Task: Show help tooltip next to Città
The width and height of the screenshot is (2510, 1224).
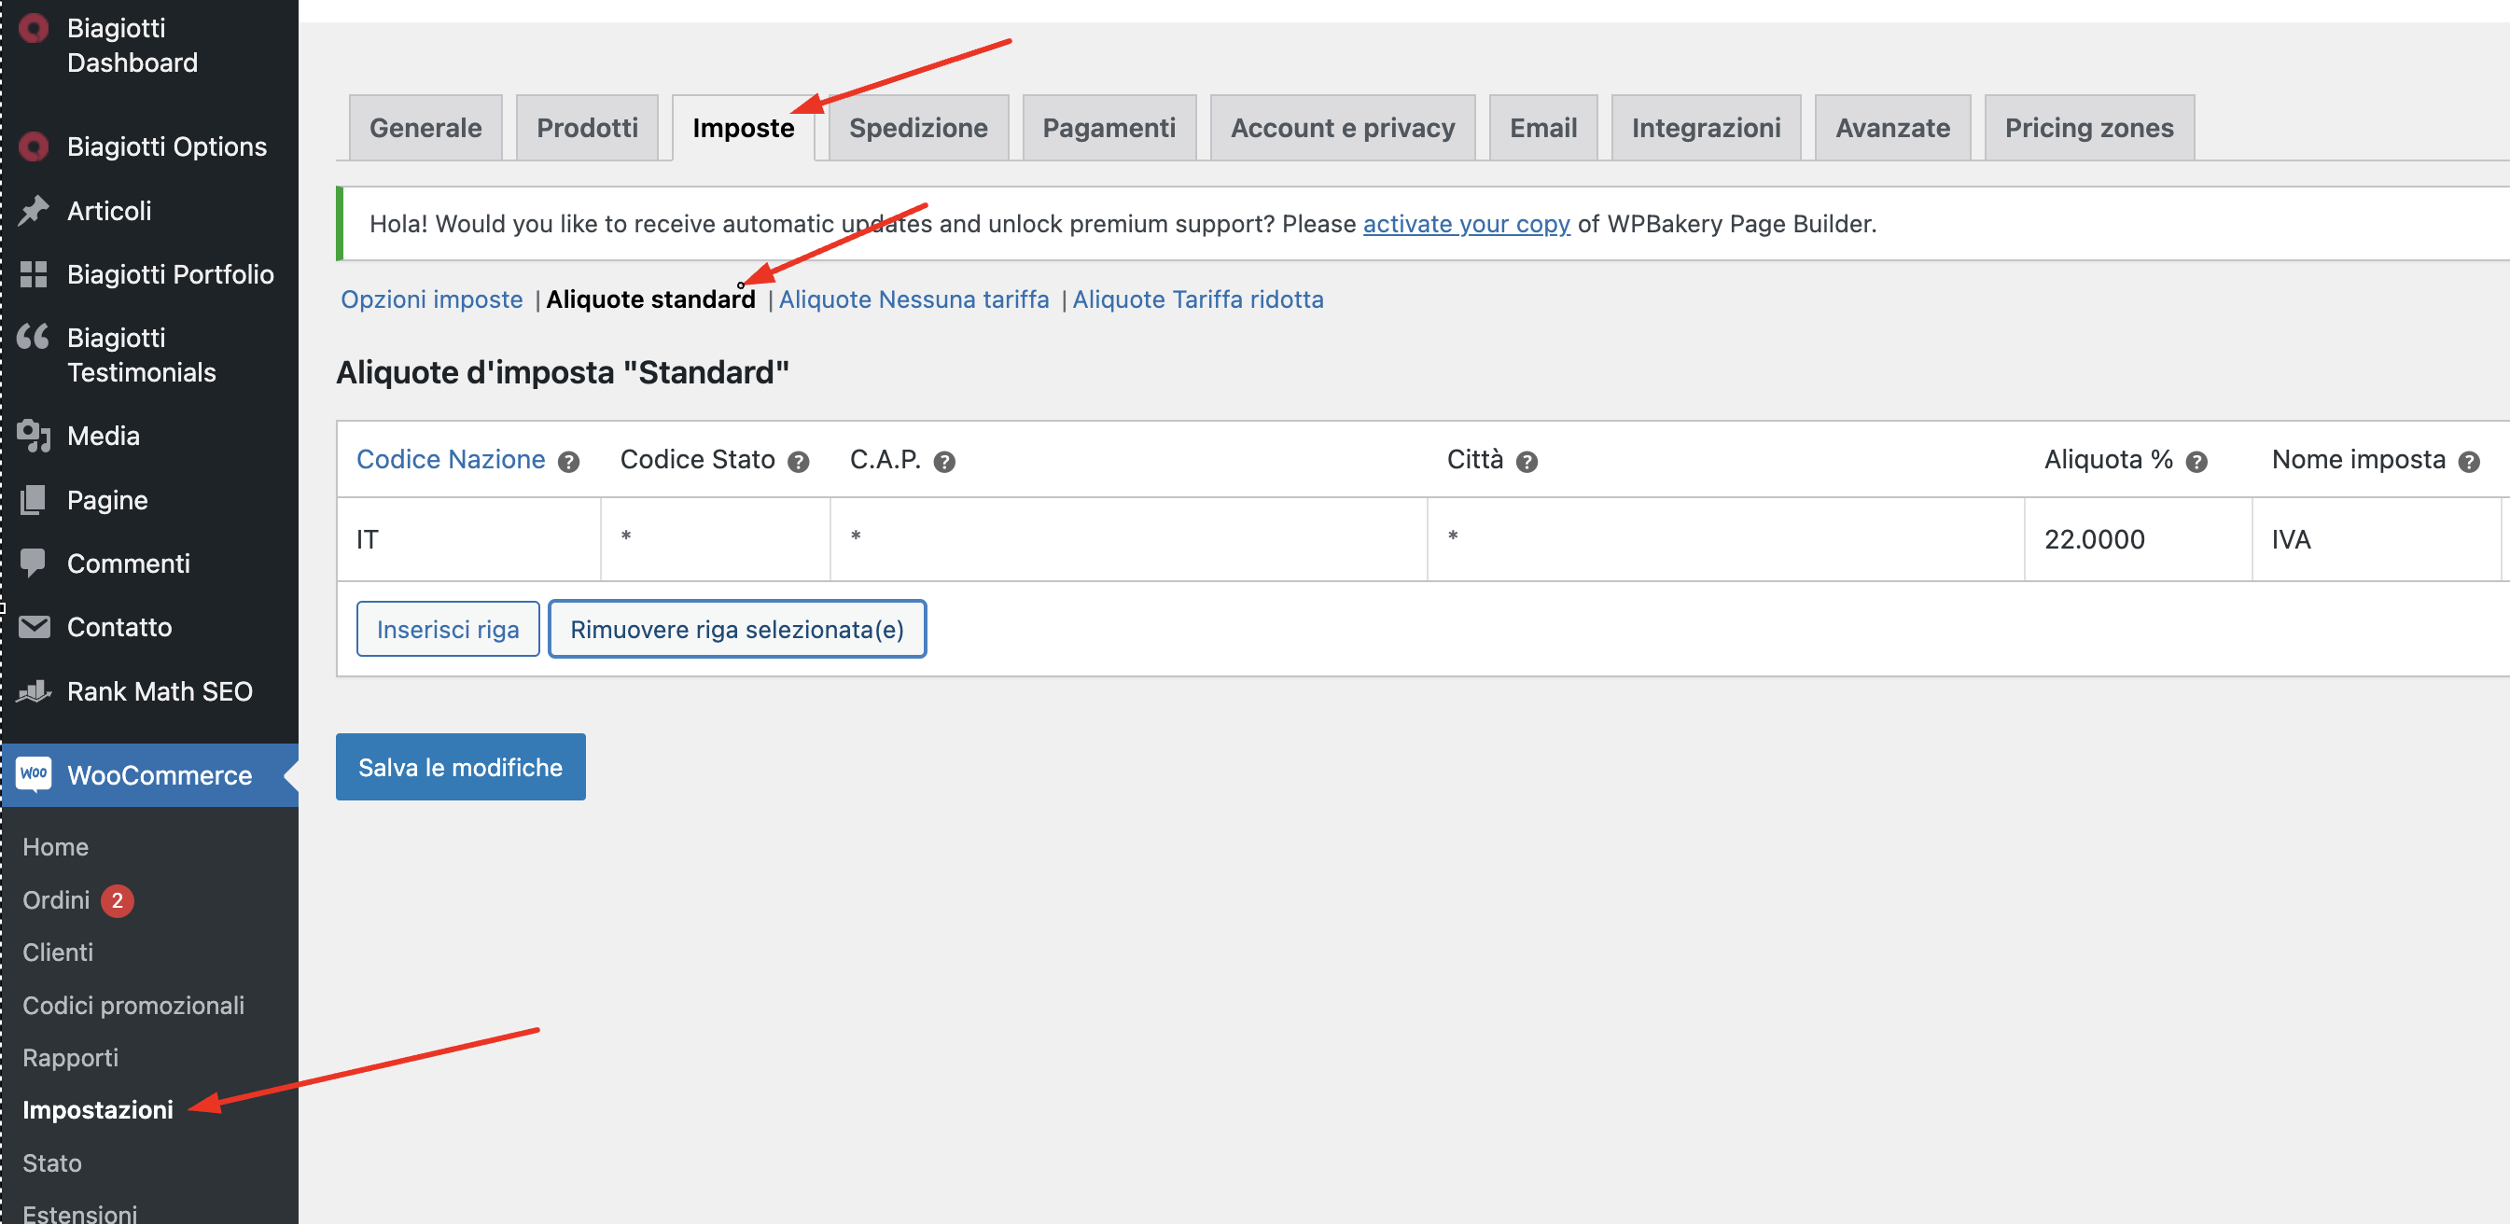Action: click(1527, 462)
